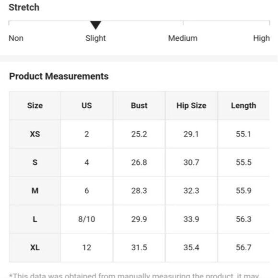Viewport: 278px width, 278px height.
Task: Select the Non stretch label
Action: click(16, 38)
